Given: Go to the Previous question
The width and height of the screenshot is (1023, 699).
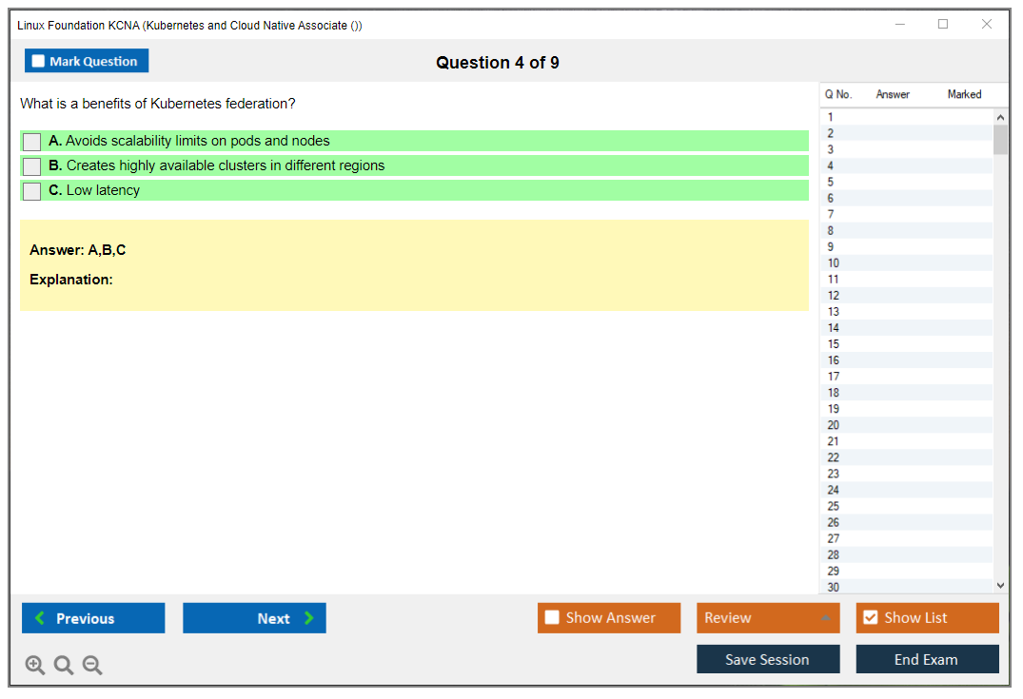Looking at the screenshot, I should click(93, 618).
